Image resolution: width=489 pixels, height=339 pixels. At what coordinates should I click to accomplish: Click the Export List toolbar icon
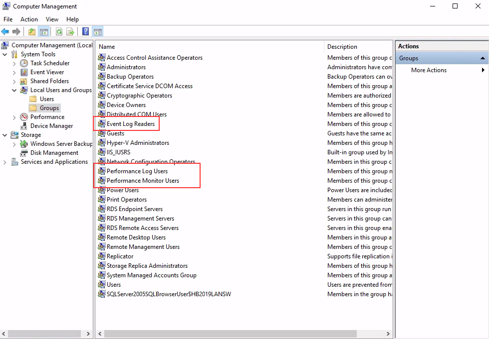click(x=70, y=31)
